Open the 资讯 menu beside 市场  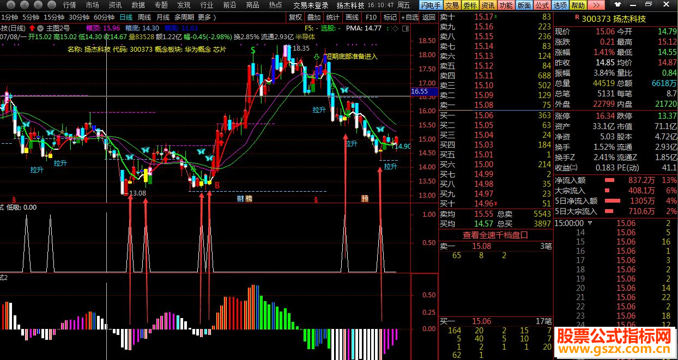115,5
